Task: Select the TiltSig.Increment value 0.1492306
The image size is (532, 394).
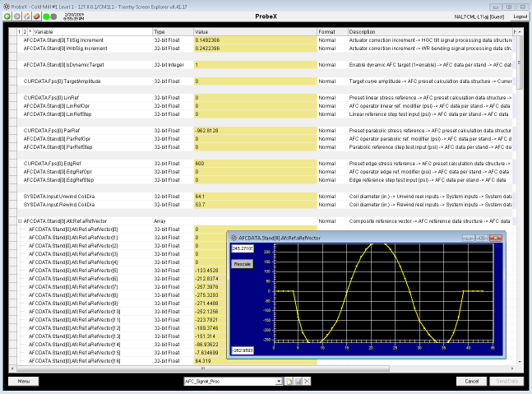Action: click(x=256, y=40)
